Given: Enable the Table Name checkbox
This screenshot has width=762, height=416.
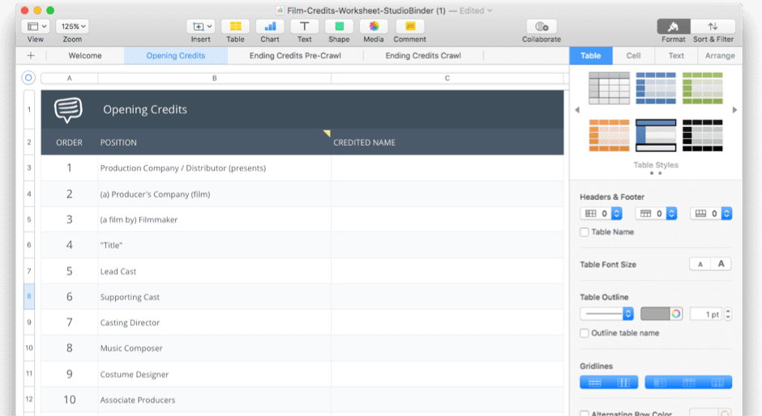Looking at the screenshot, I should 584,232.
